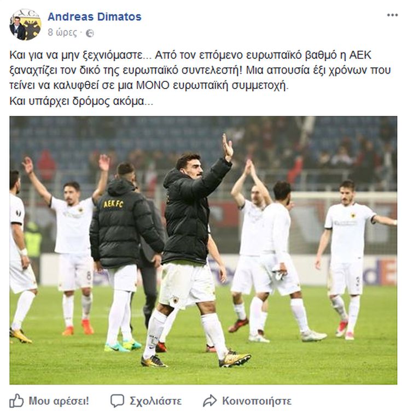Click the speech bubble comment icon

coord(117,401)
